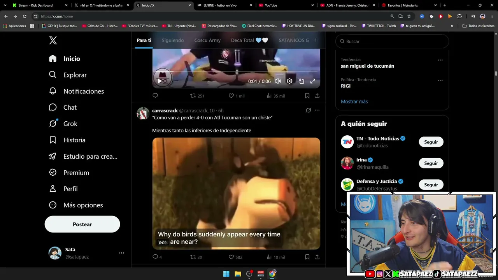Viewport: 498px width, 280px height.
Task: Open Historia in the sidebar
Action: click(x=67, y=140)
